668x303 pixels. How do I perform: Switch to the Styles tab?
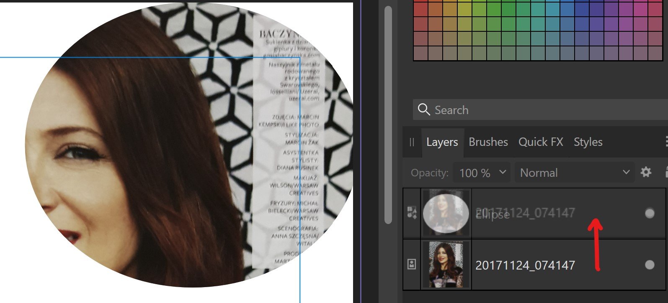coord(588,142)
